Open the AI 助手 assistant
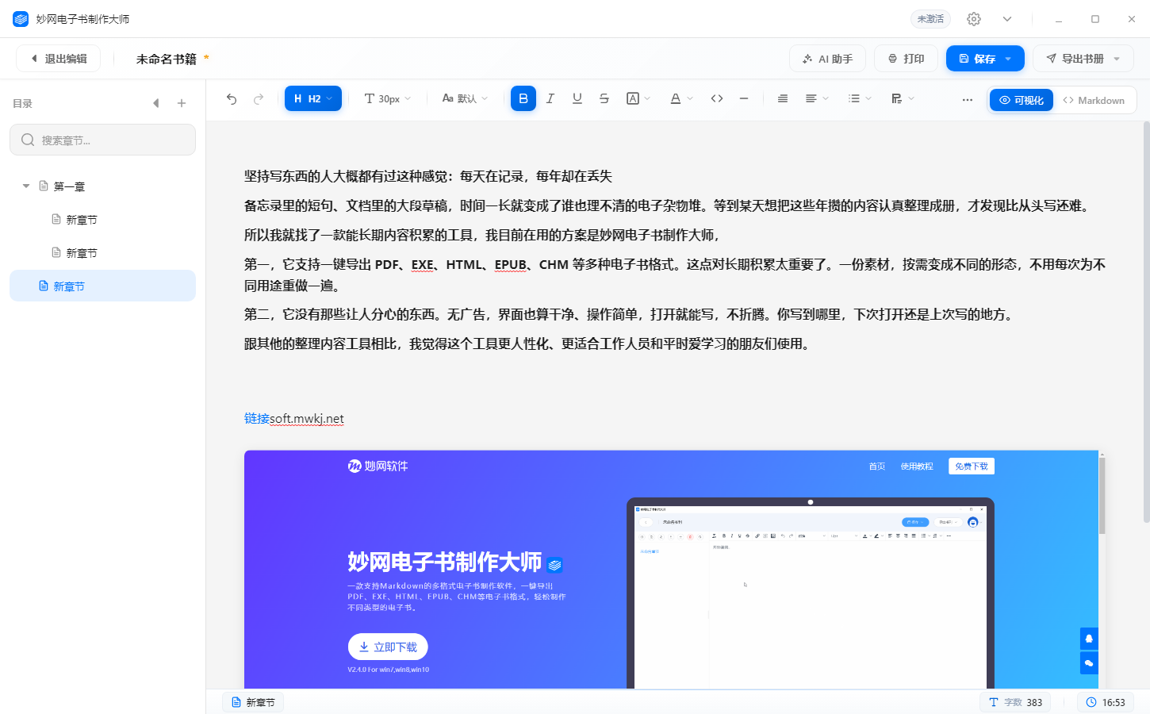The height and width of the screenshot is (714, 1150). pyautogui.click(x=827, y=59)
